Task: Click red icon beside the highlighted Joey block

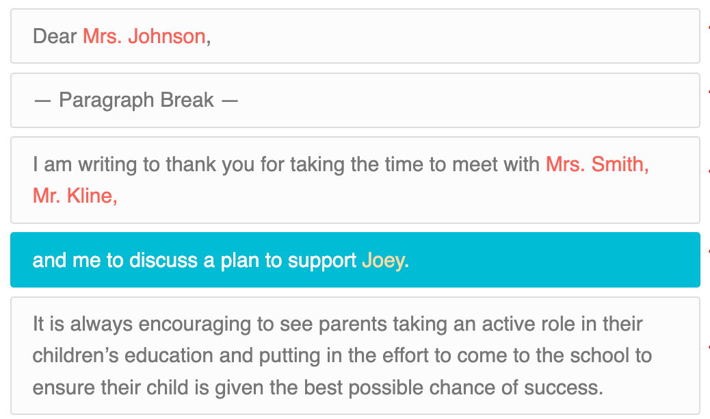Action: click(708, 252)
